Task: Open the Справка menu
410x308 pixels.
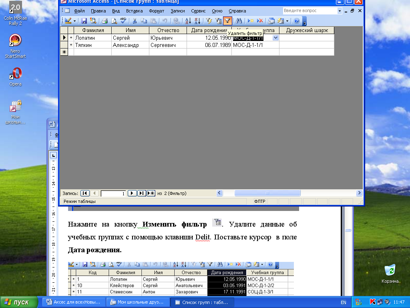Action: tap(237, 11)
